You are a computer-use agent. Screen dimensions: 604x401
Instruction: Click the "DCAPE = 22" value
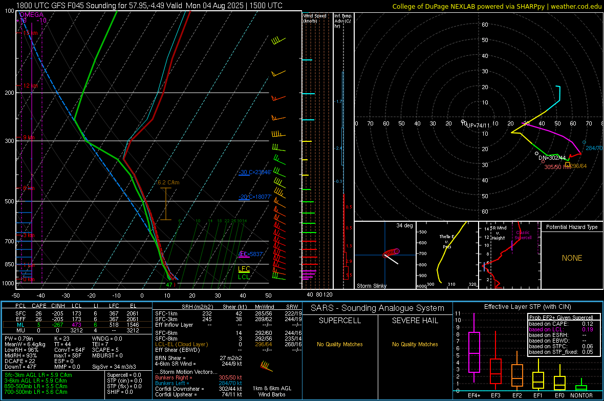pyautogui.click(x=19, y=361)
